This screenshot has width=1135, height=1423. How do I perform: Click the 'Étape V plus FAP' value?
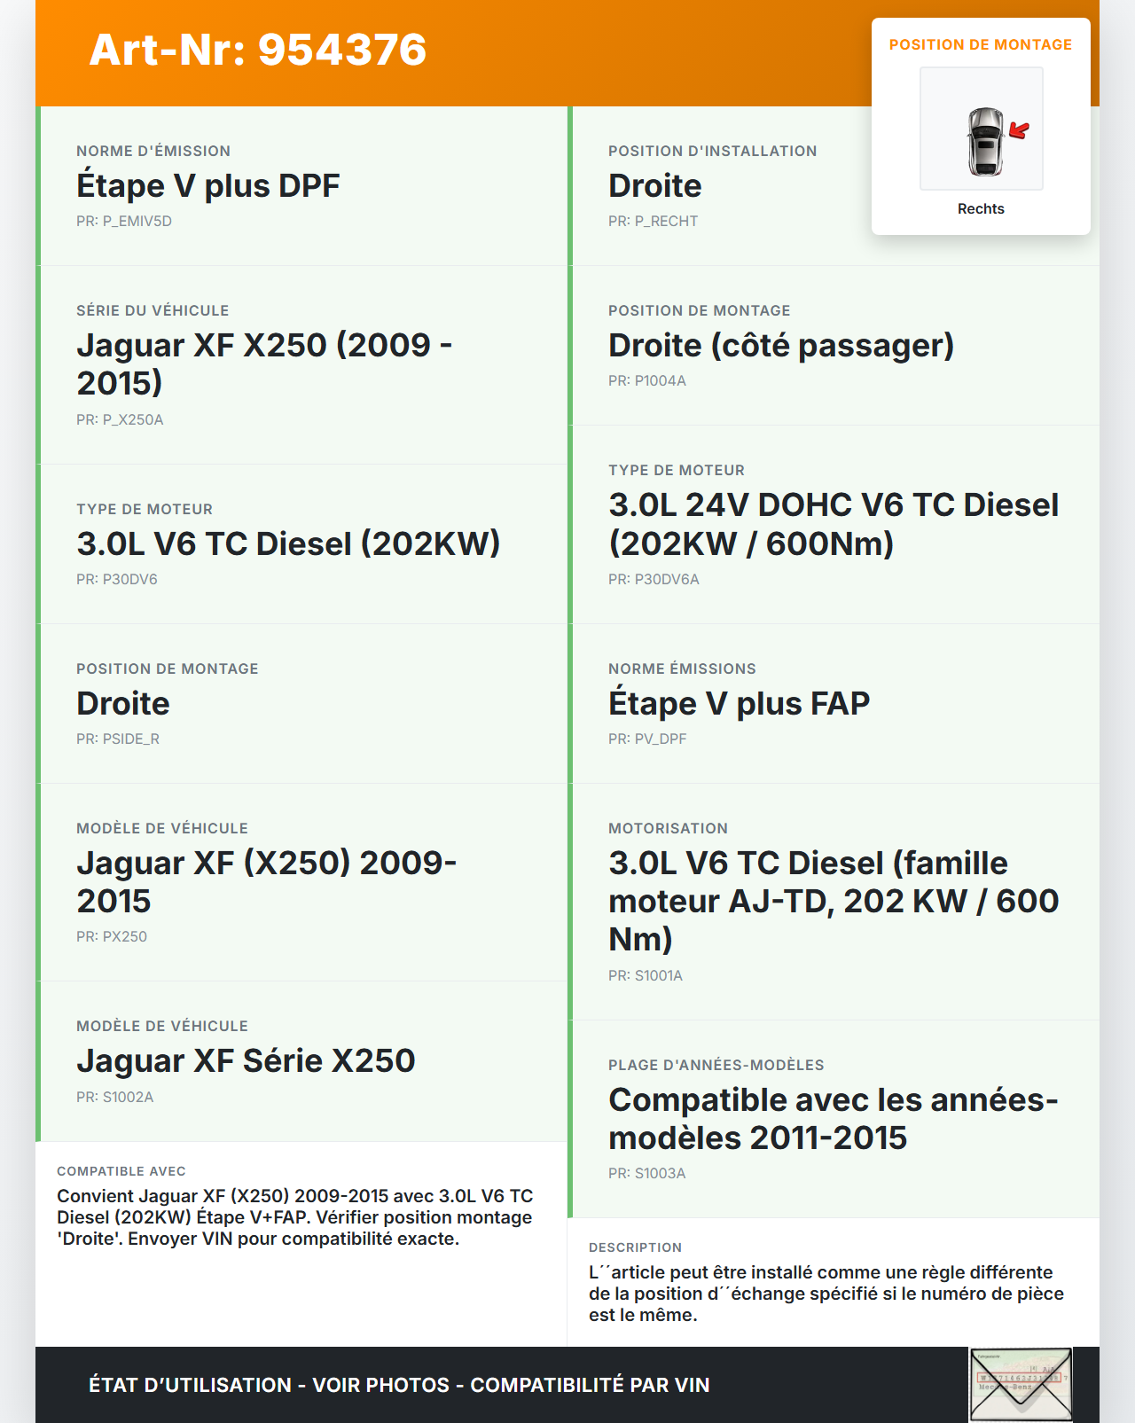point(739,703)
